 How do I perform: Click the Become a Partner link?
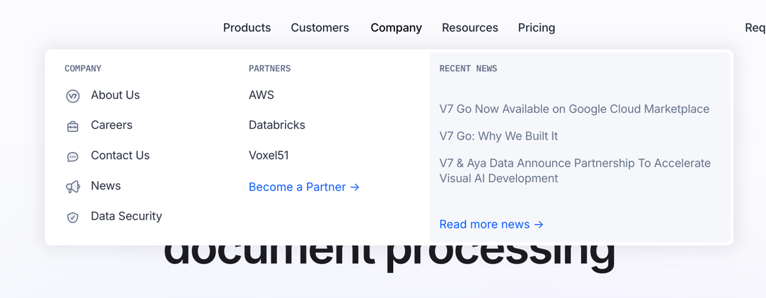pos(304,187)
